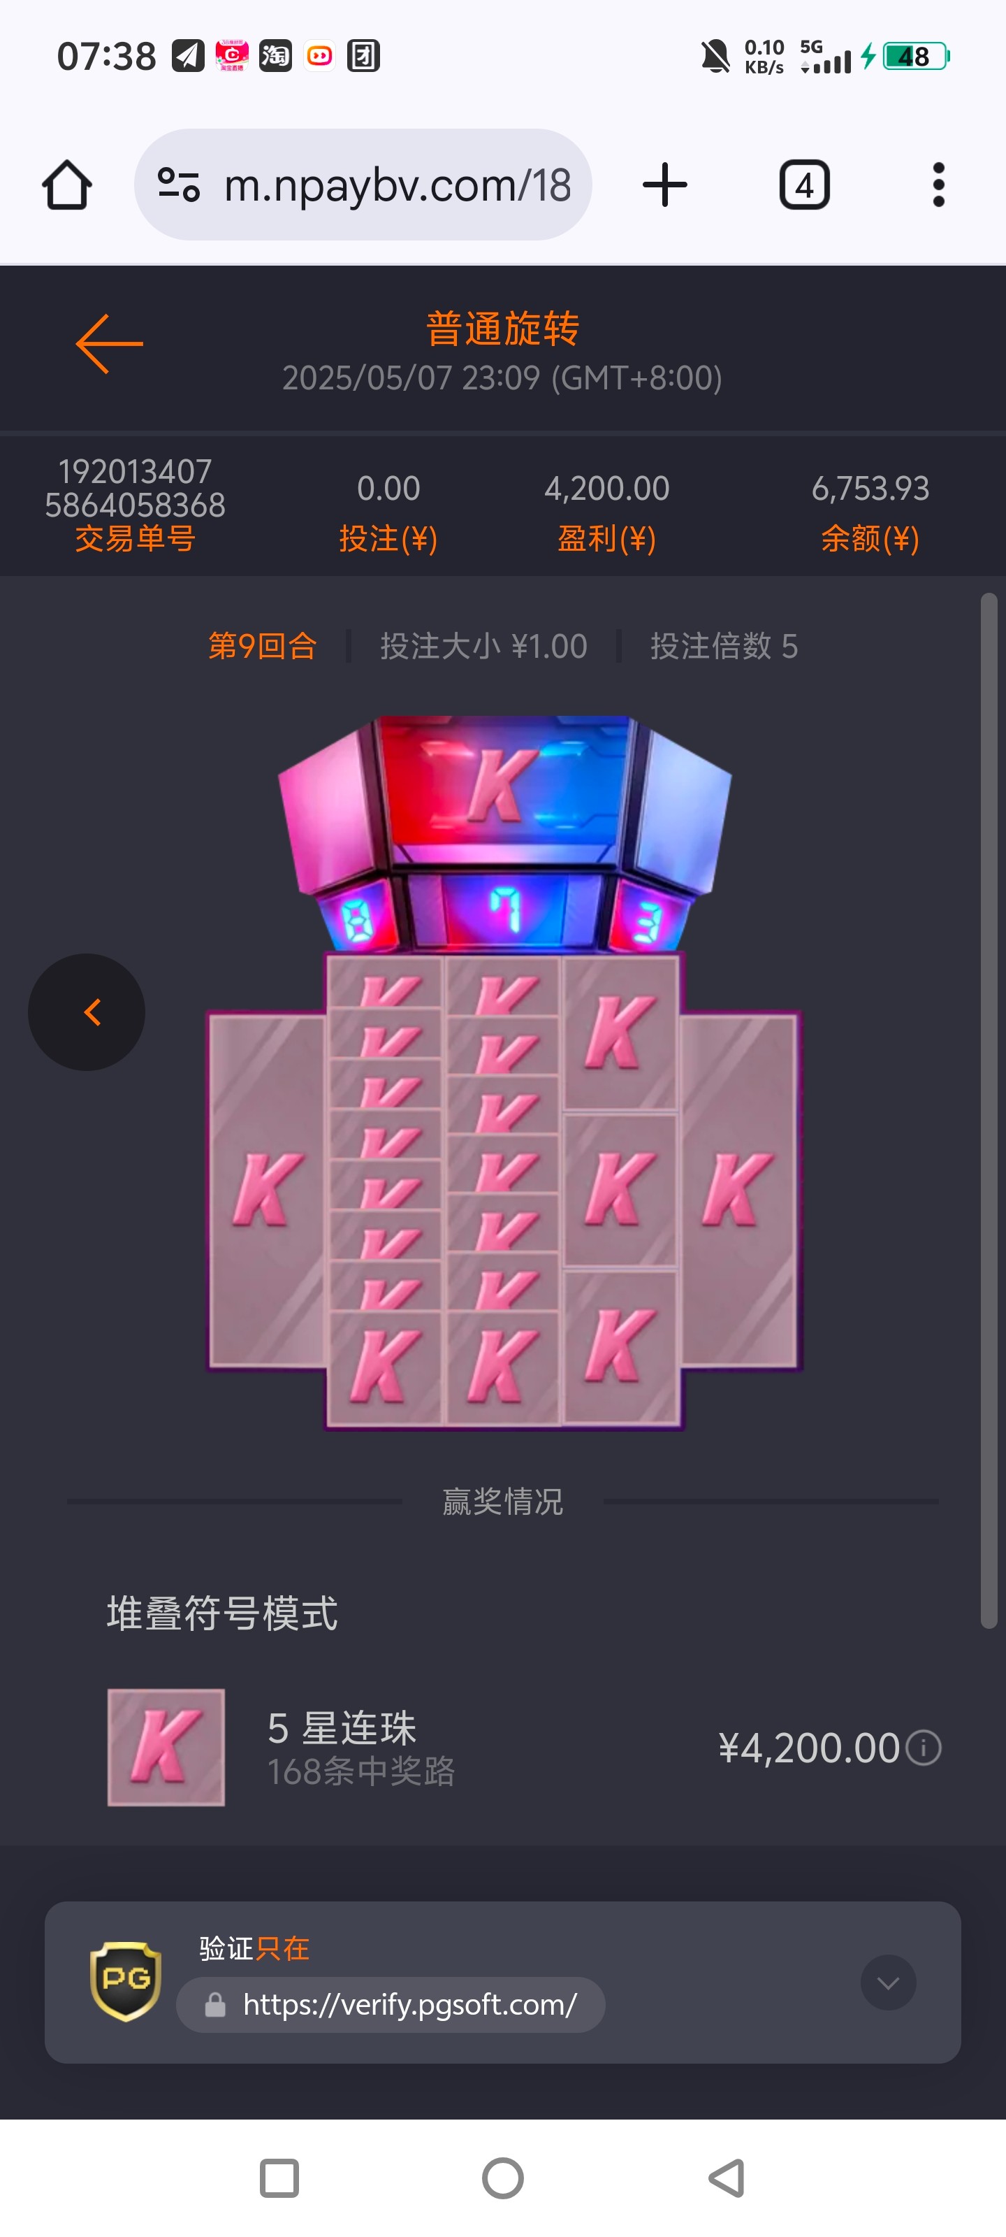
Task: Open the browser three-dot menu
Action: coord(938,185)
